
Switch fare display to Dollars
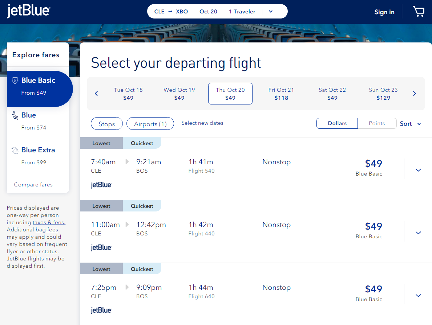click(x=337, y=123)
